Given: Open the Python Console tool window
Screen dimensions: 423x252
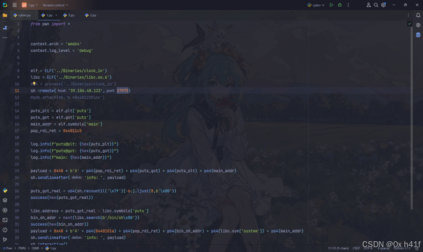Looking at the screenshot, I should (5, 190).
